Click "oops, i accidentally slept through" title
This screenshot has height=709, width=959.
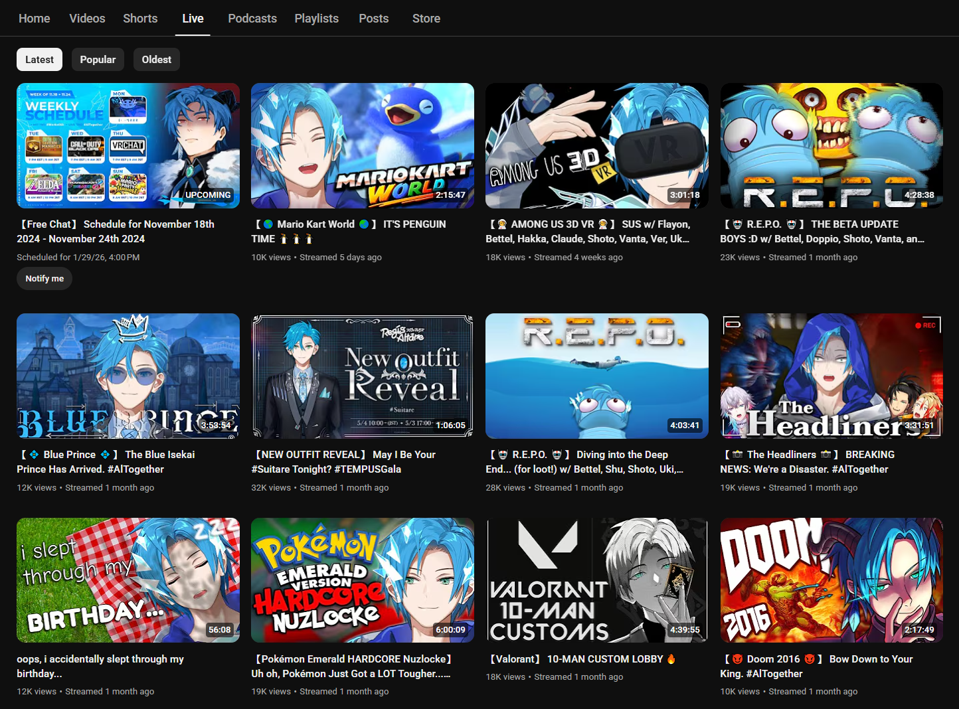click(100, 667)
